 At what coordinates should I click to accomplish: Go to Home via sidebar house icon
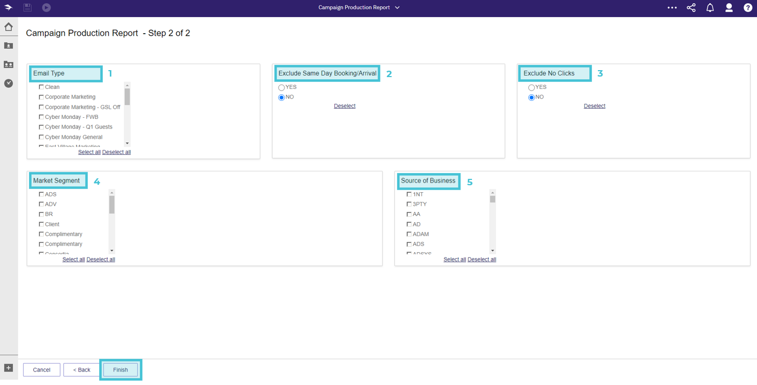click(x=9, y=27)
